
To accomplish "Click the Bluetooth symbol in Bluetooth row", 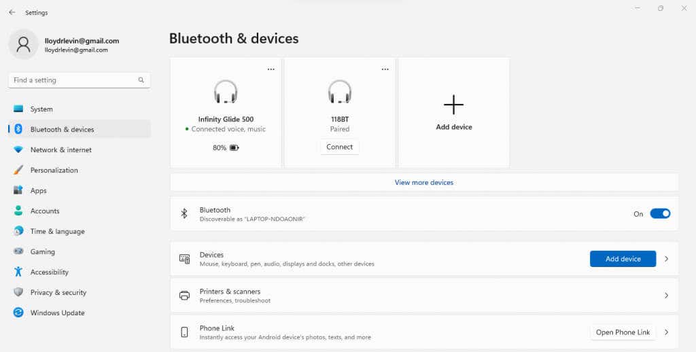I will (x=184, y=213).
